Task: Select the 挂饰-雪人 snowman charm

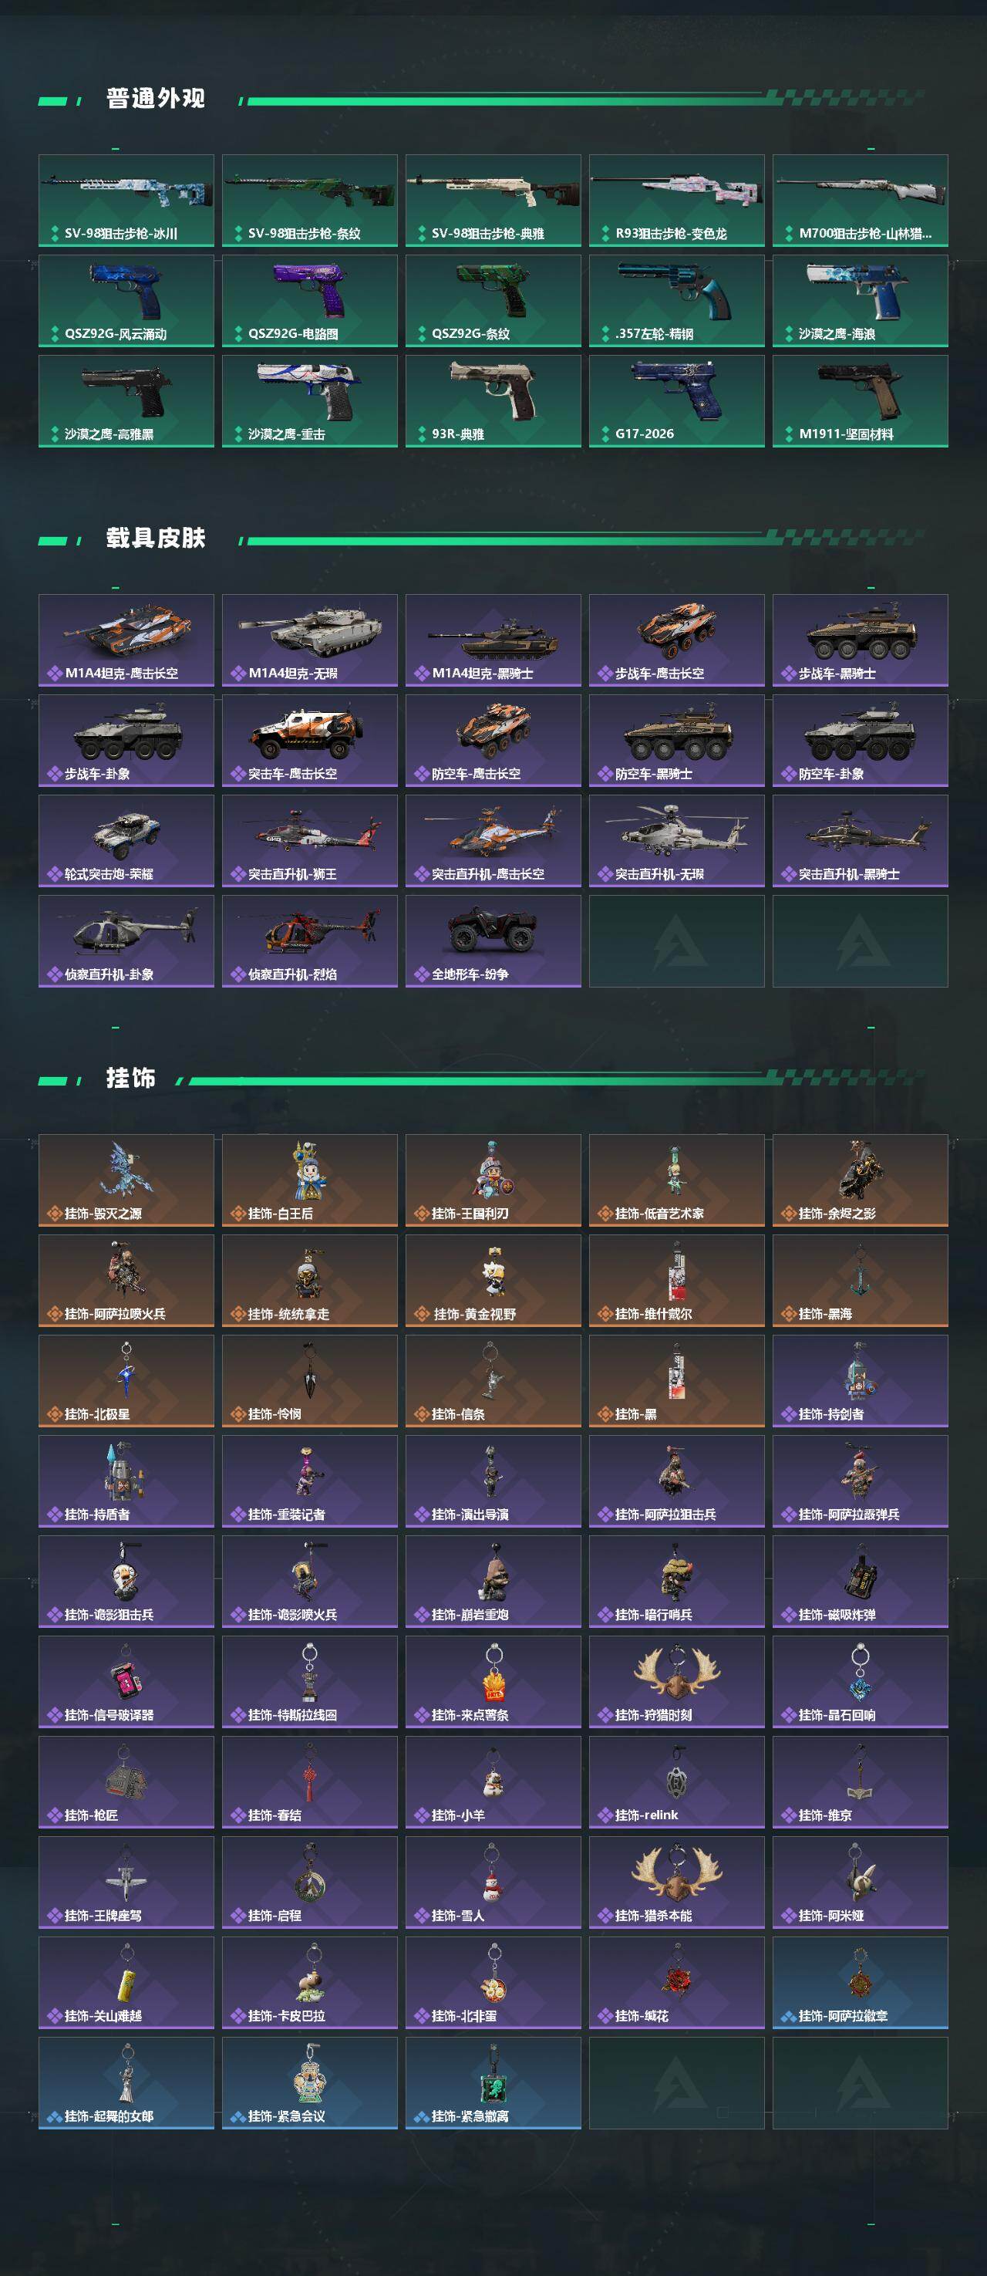Action: click(x=493, y=1882)
